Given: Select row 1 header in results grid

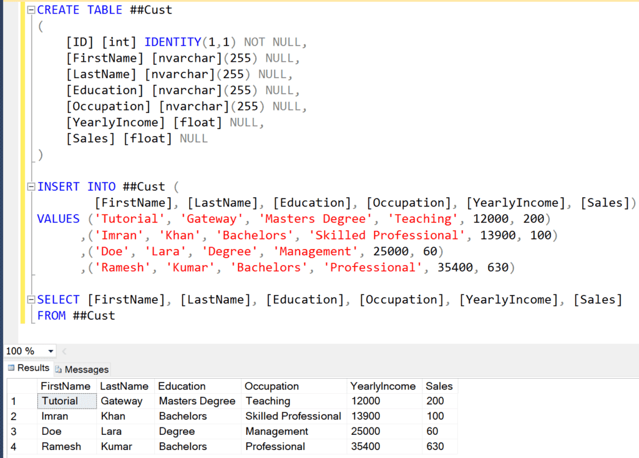Looking at the screenshot, I should pos(21,401).
